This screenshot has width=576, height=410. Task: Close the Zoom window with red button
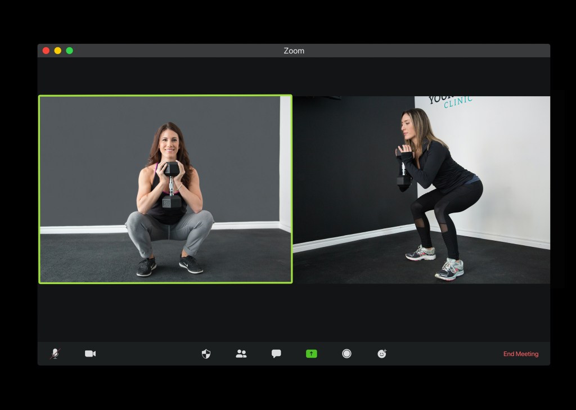[x=46, y=51]
